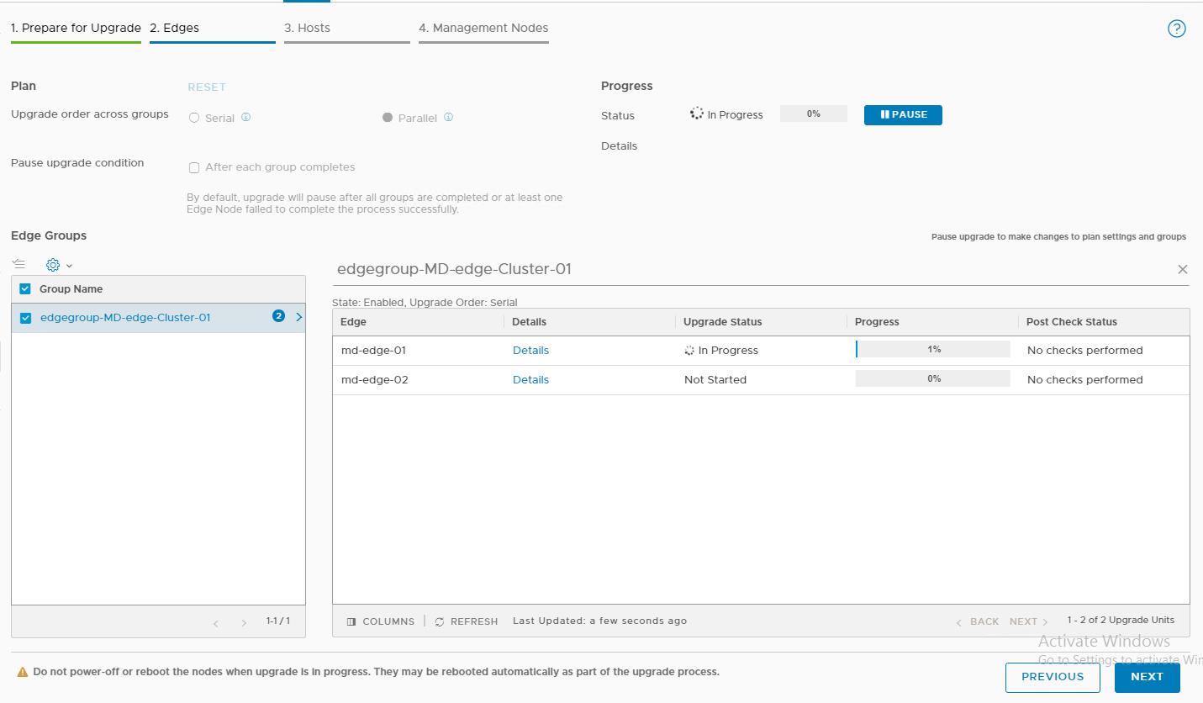Open the help question mark icon
This screenshot has width=1203, height=703.
[x=1177, y=29]
